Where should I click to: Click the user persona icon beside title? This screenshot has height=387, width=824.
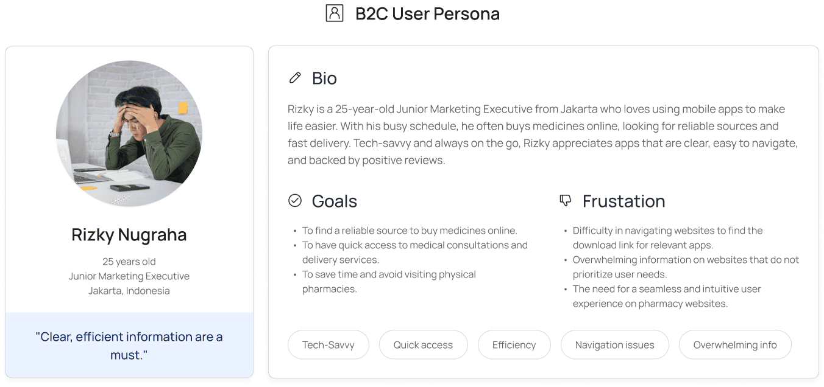point(335,13)
